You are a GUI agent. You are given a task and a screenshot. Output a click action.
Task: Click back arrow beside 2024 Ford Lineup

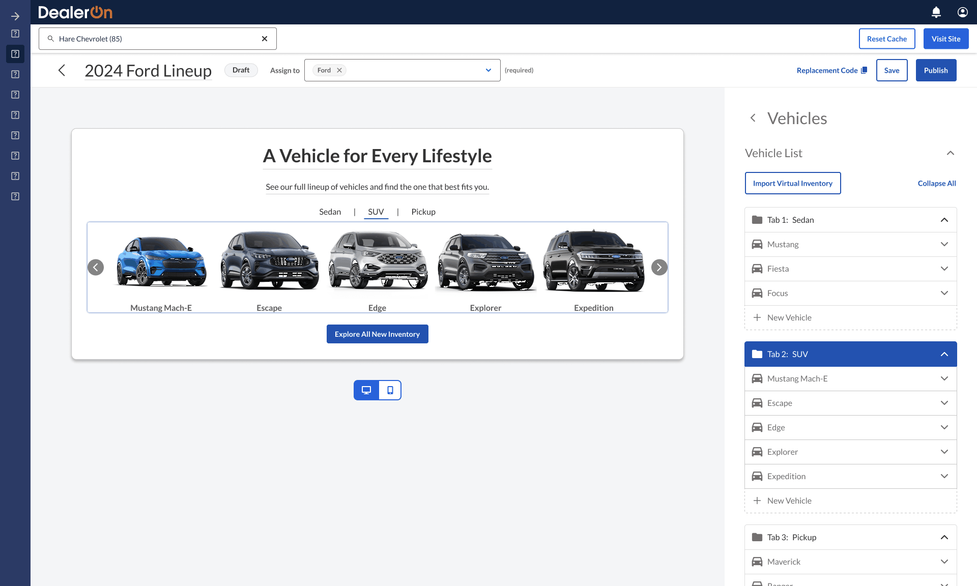pos(62,70)
